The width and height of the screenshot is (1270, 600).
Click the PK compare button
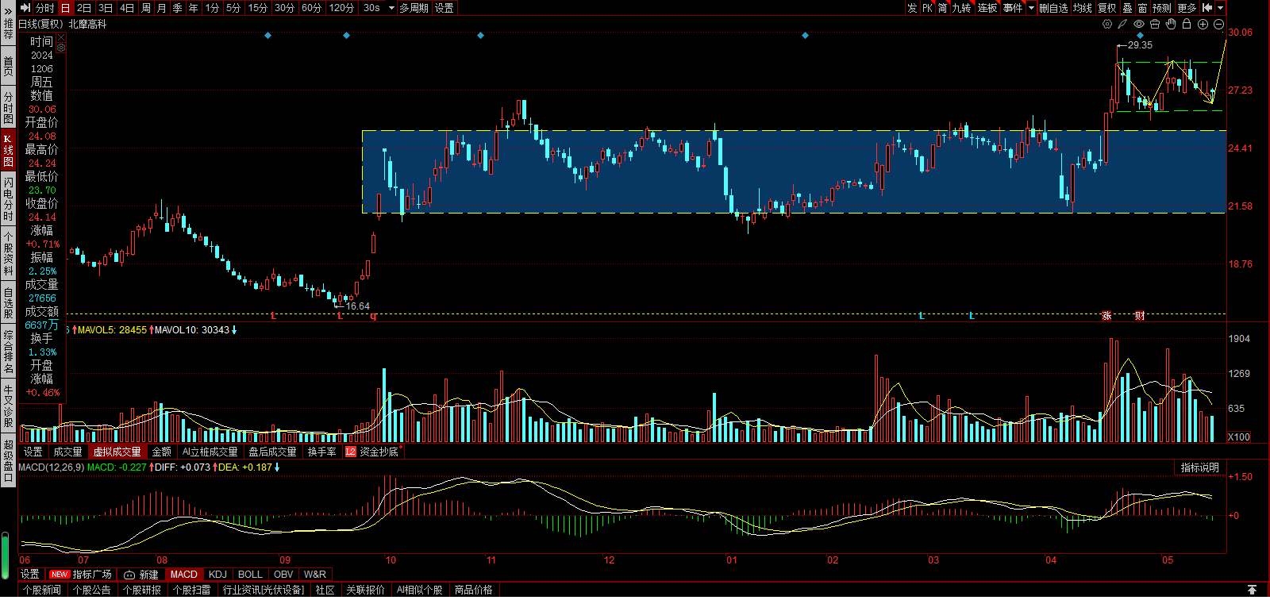point(927,7)
